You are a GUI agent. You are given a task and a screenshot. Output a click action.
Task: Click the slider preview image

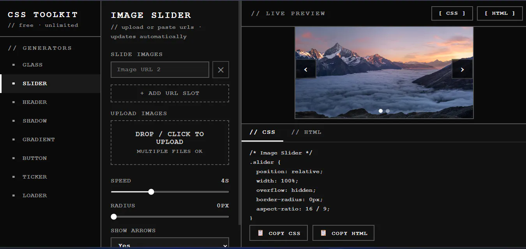(x=384, y=72)
